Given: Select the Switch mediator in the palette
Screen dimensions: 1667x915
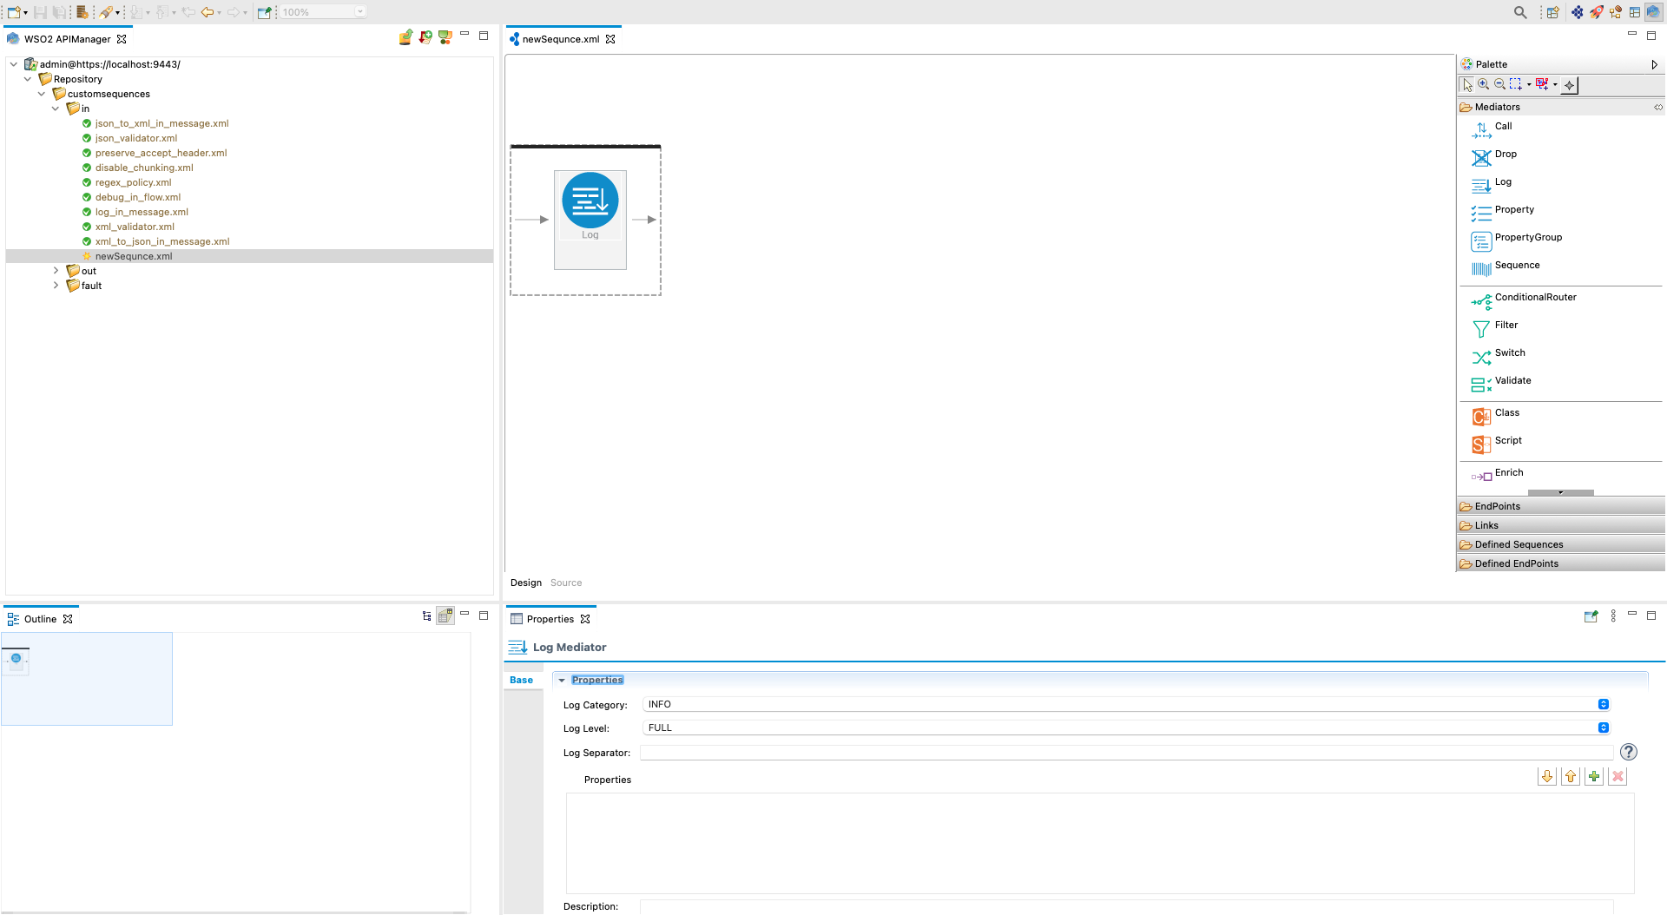Looking at the screenshot, I should (1510, 353).
